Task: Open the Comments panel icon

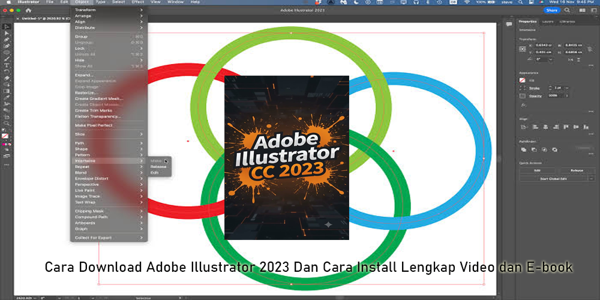Action: pos(509,24)
